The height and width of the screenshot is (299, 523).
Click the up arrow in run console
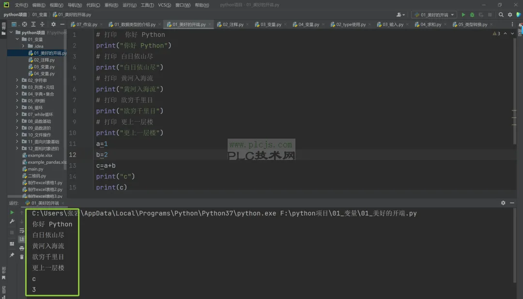point(22,213)
